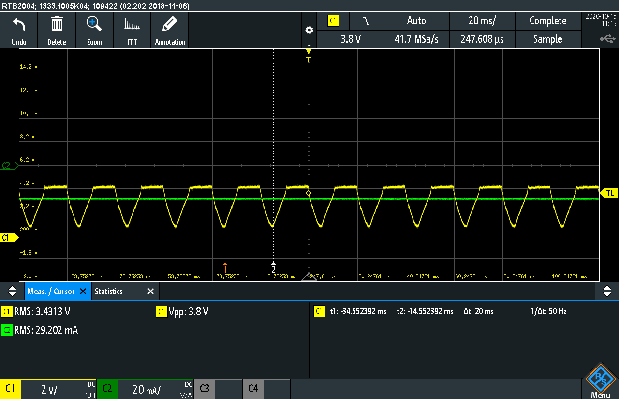Click the Complete acquisition status
This screenshot has height=399, width=619.
(x=548, y=21)
